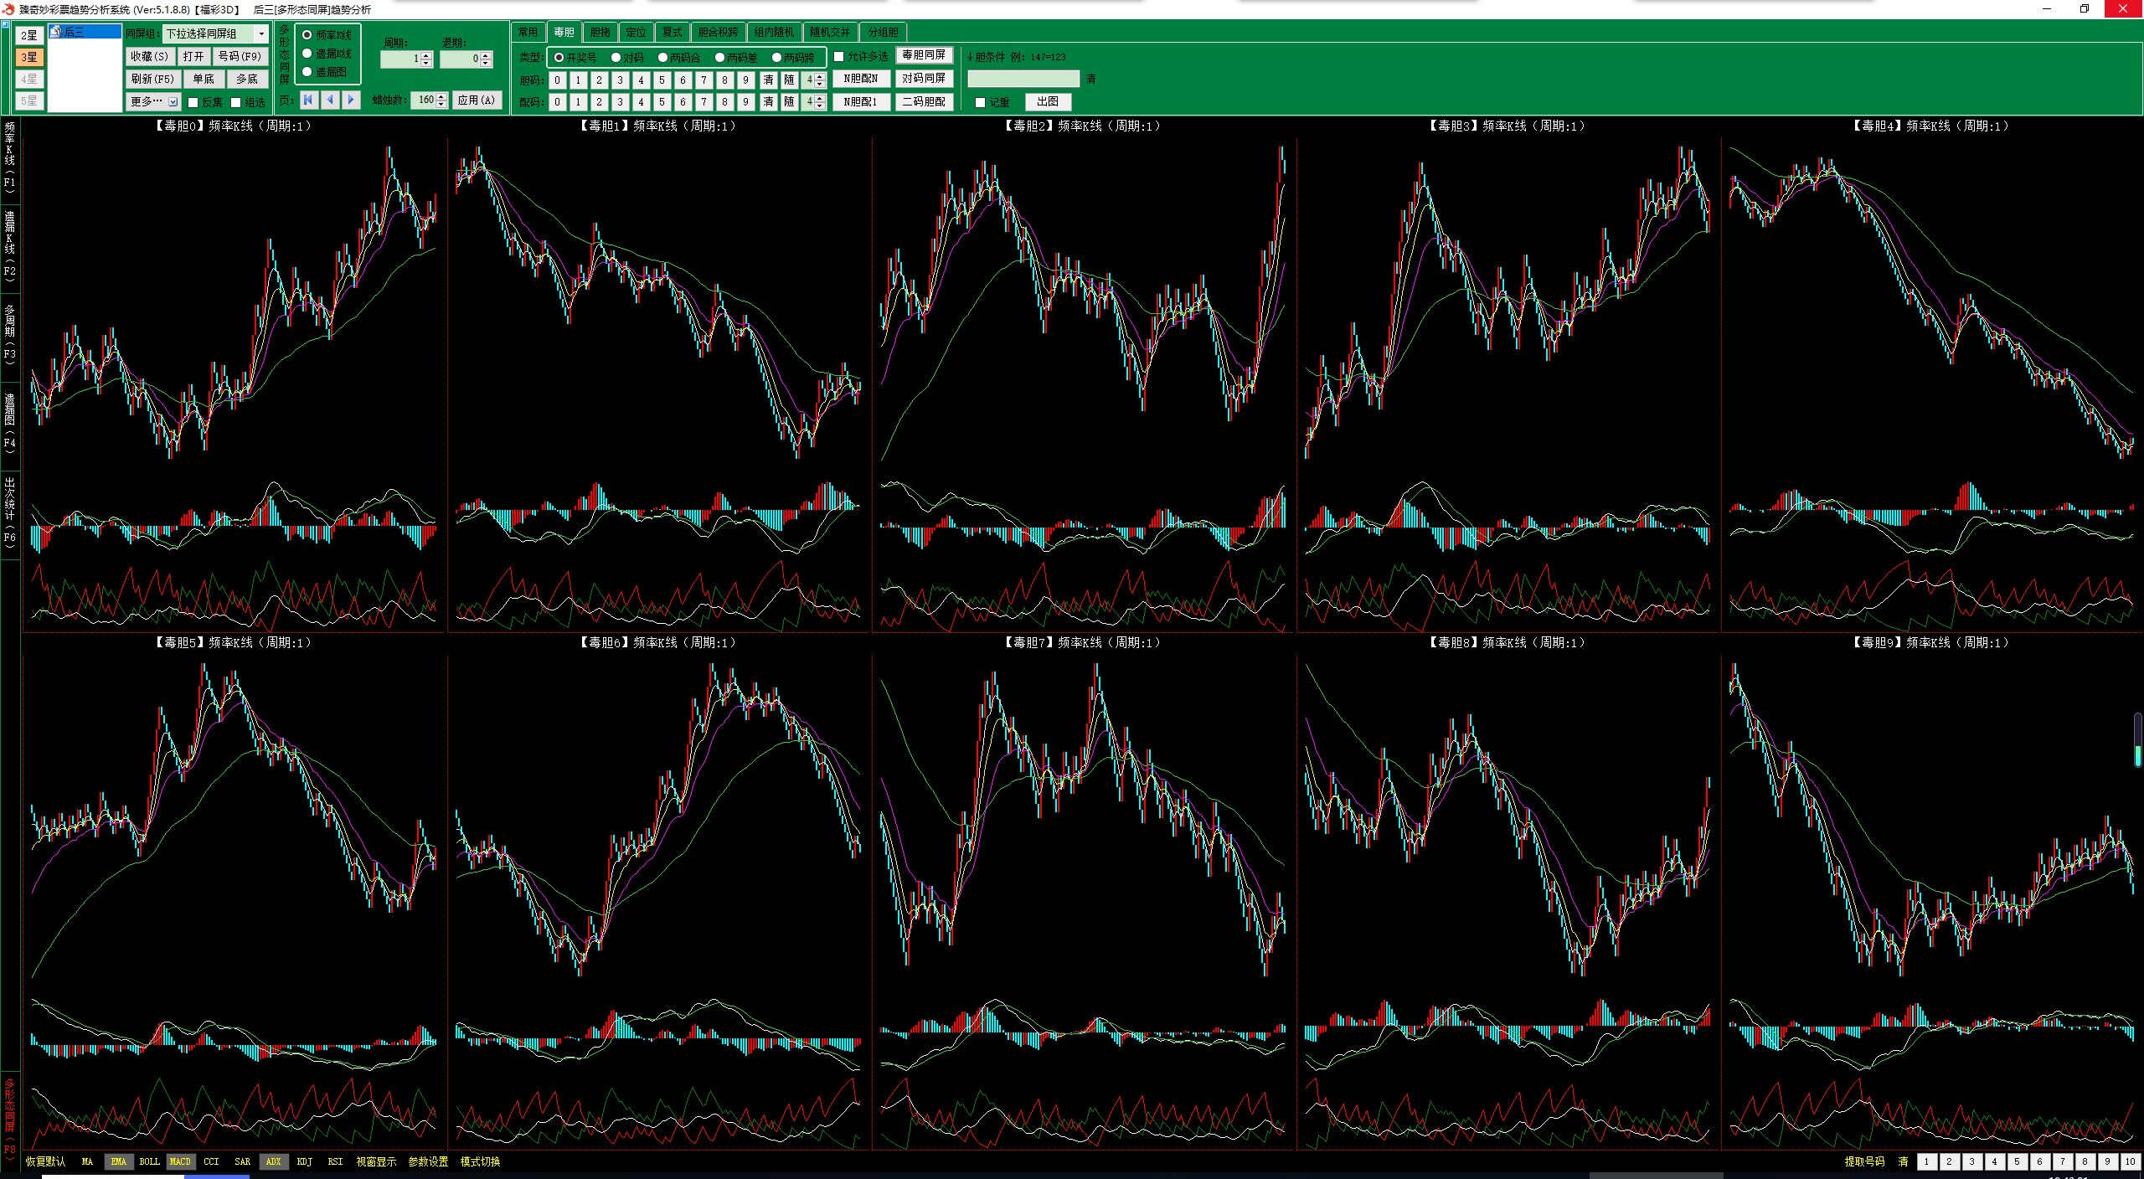2144x1179 pixels.
Task: Click 恢复默认 restore defaults link
Action: [45, 1161]
